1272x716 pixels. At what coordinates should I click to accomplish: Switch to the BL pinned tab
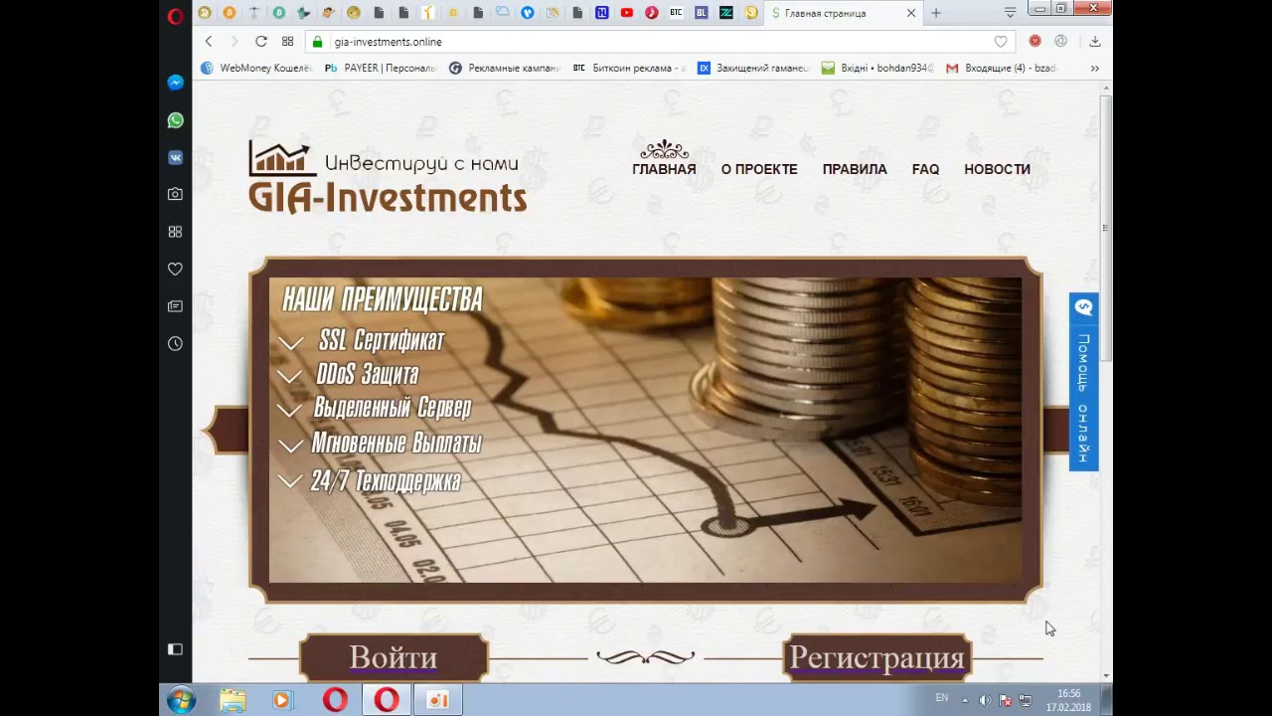pos(702,13)
